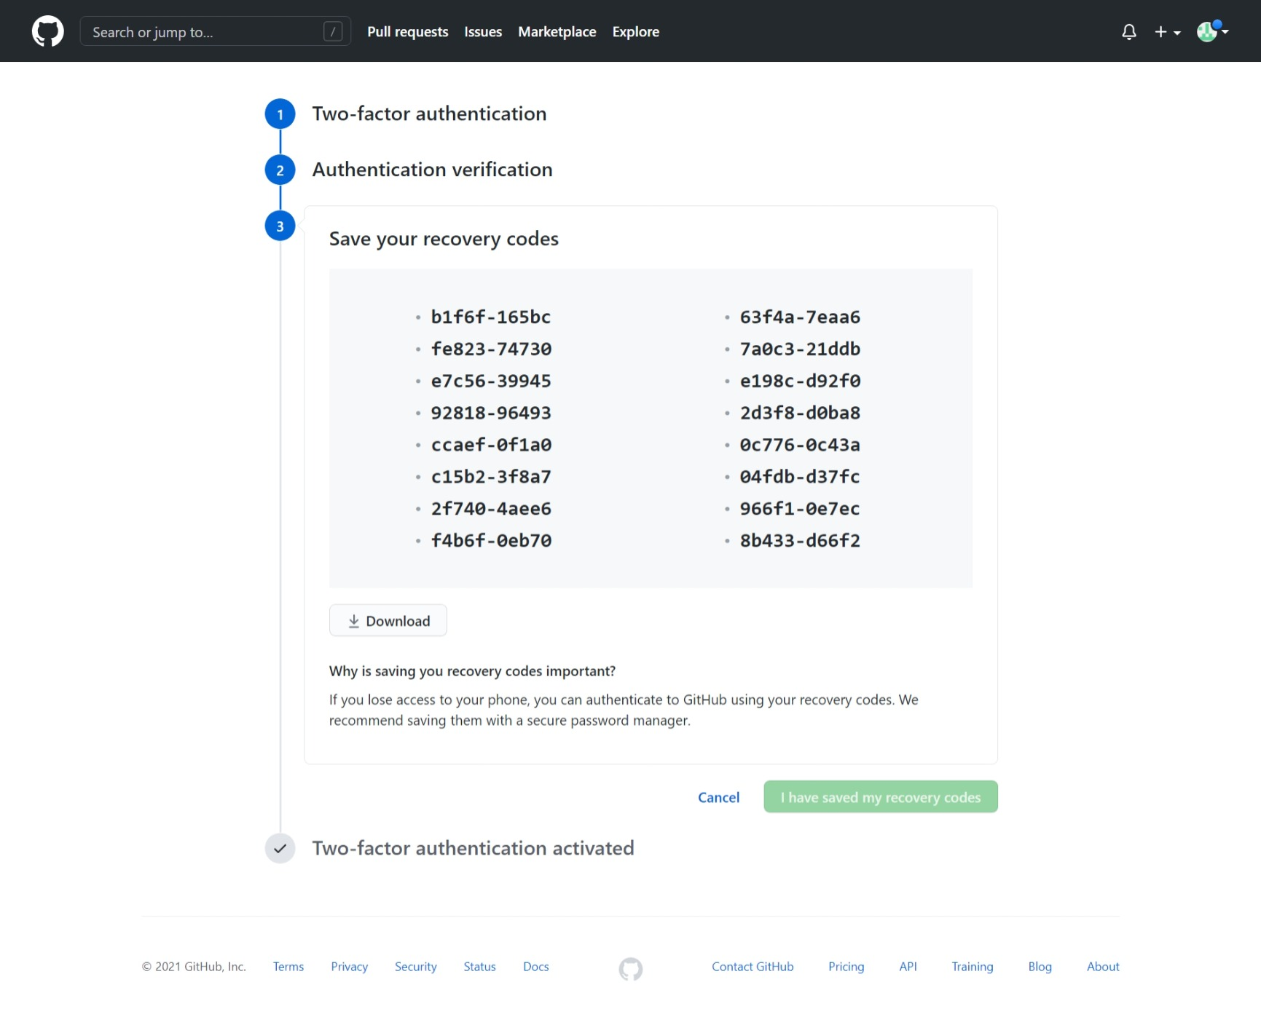Open the Marketplace menu item
This screenshot has width=1261, height=1030.
click(557, 31)
